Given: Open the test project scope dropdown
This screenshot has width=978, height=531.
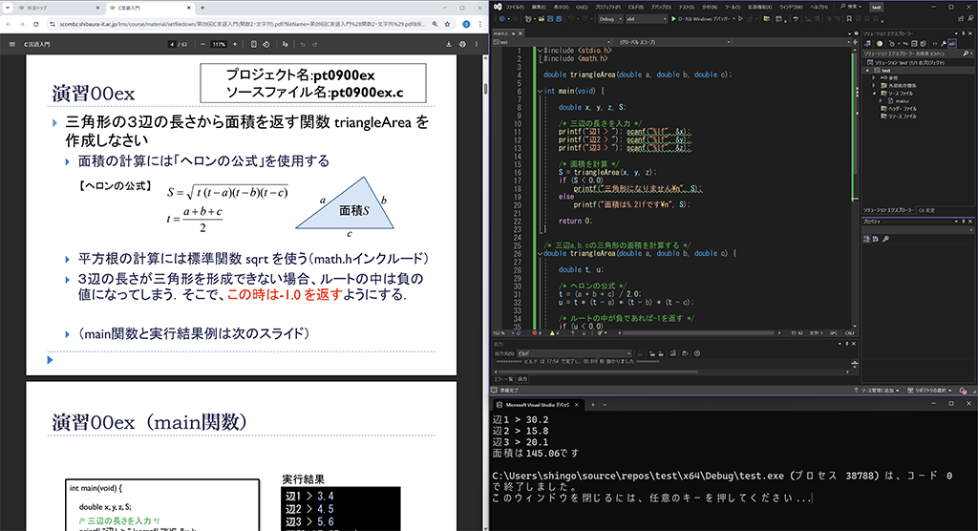Looking at the screenshot, I should point(551,42).
